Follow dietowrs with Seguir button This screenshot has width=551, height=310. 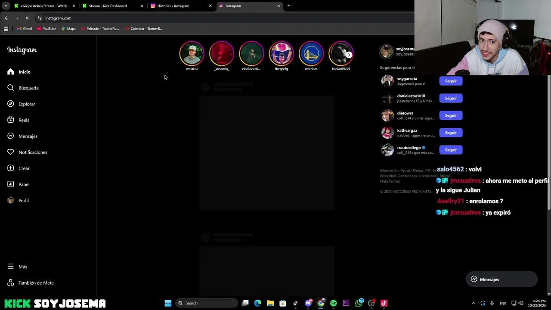point(451,115)
